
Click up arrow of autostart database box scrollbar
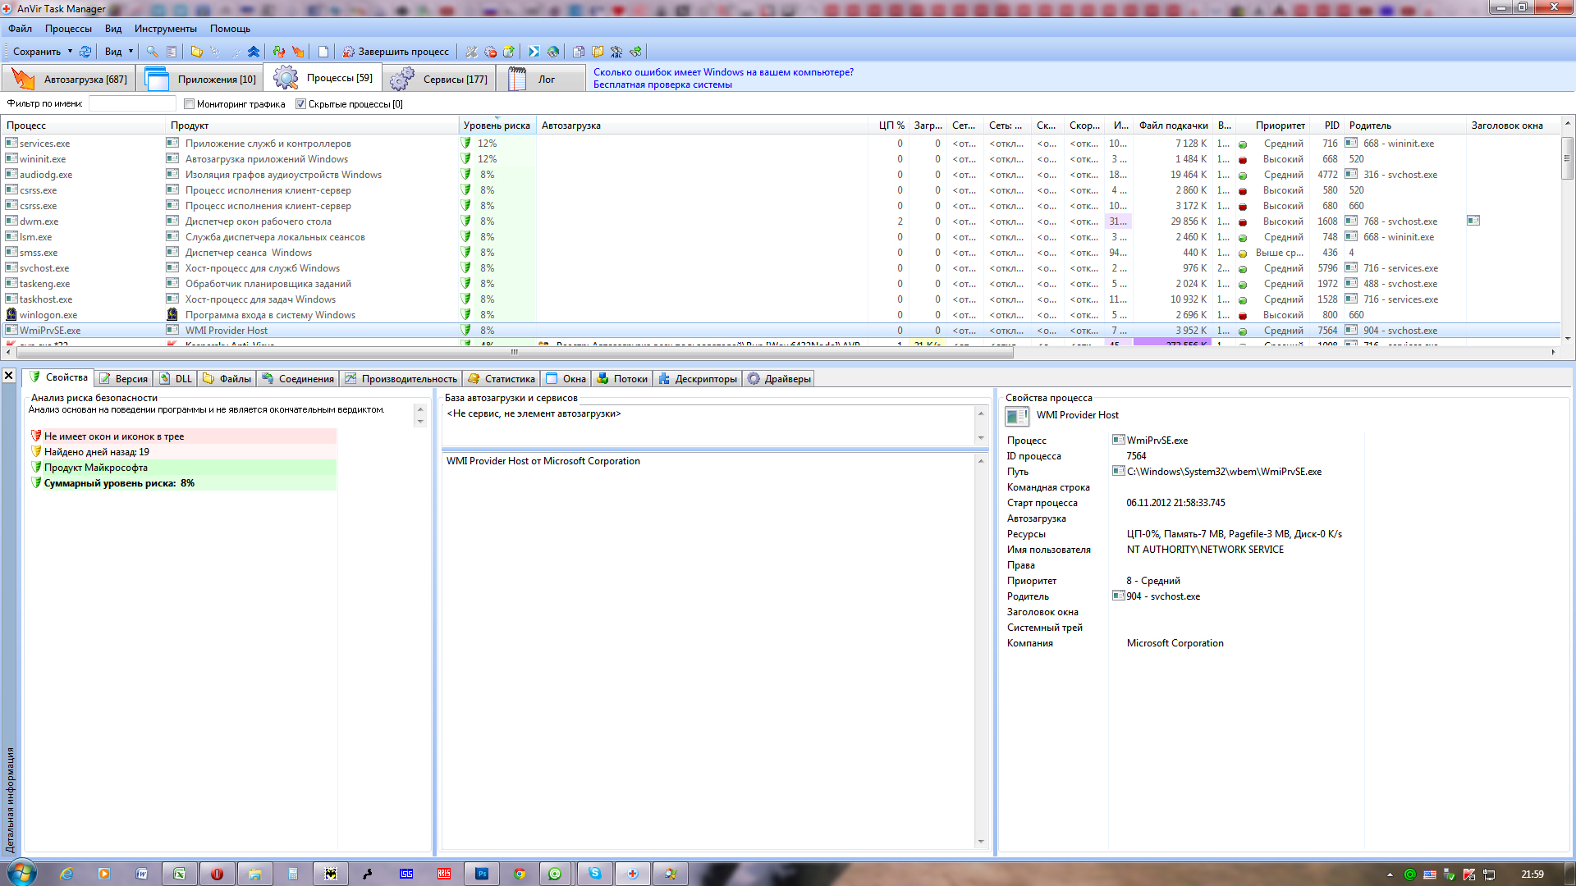point(981,413)
